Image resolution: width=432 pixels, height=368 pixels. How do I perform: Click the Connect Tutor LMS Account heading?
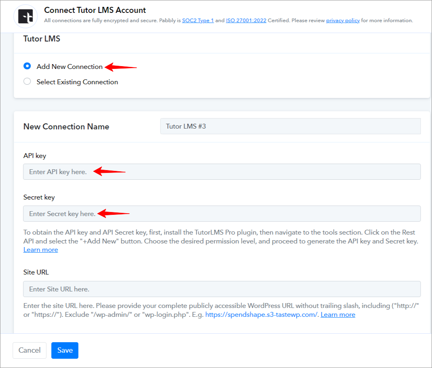click(95, 10)
